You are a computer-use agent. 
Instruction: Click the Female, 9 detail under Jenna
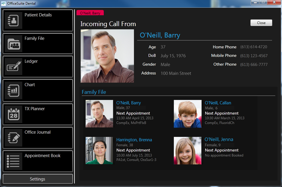(213, 145)
